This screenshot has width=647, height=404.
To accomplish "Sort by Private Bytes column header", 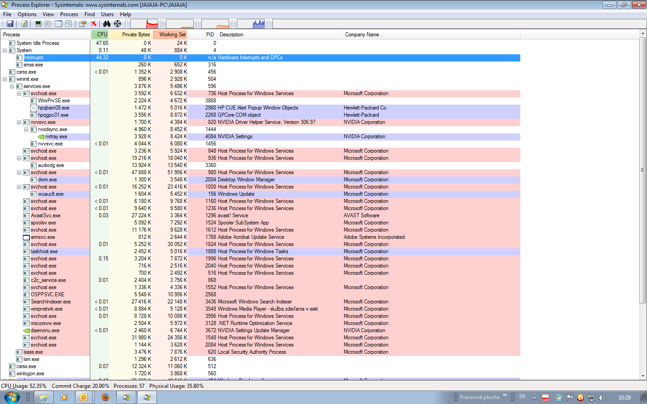I will click(130, 35).
